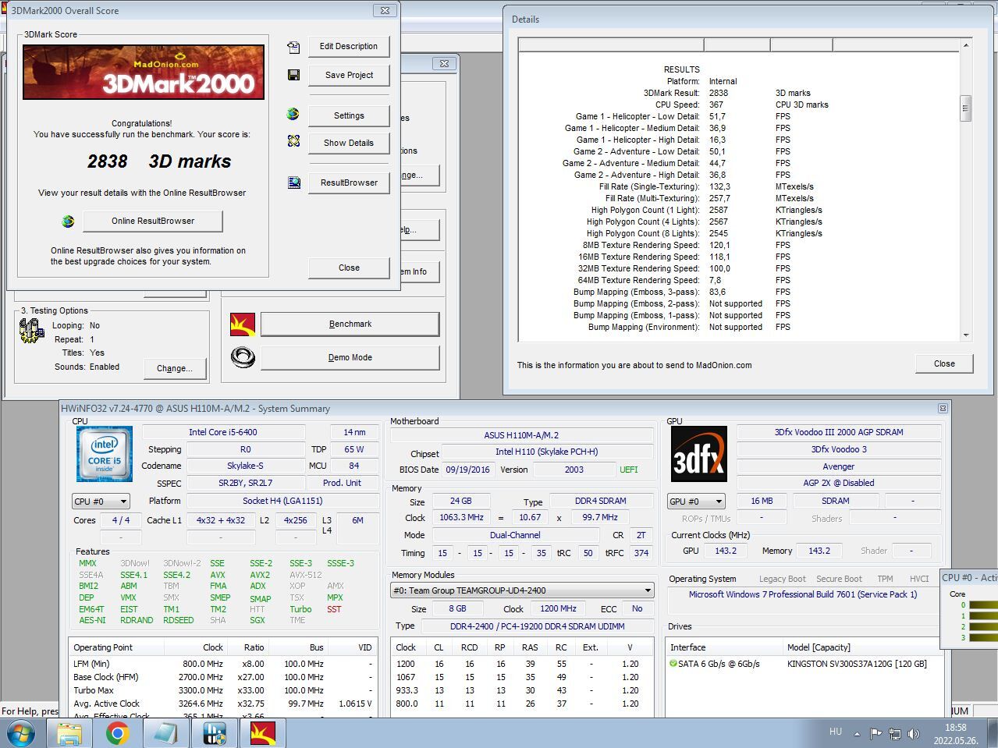Click the ResultBrowser icon beside its button
Viewport: 998px width, 748px height.
click(x=293, y=183)
